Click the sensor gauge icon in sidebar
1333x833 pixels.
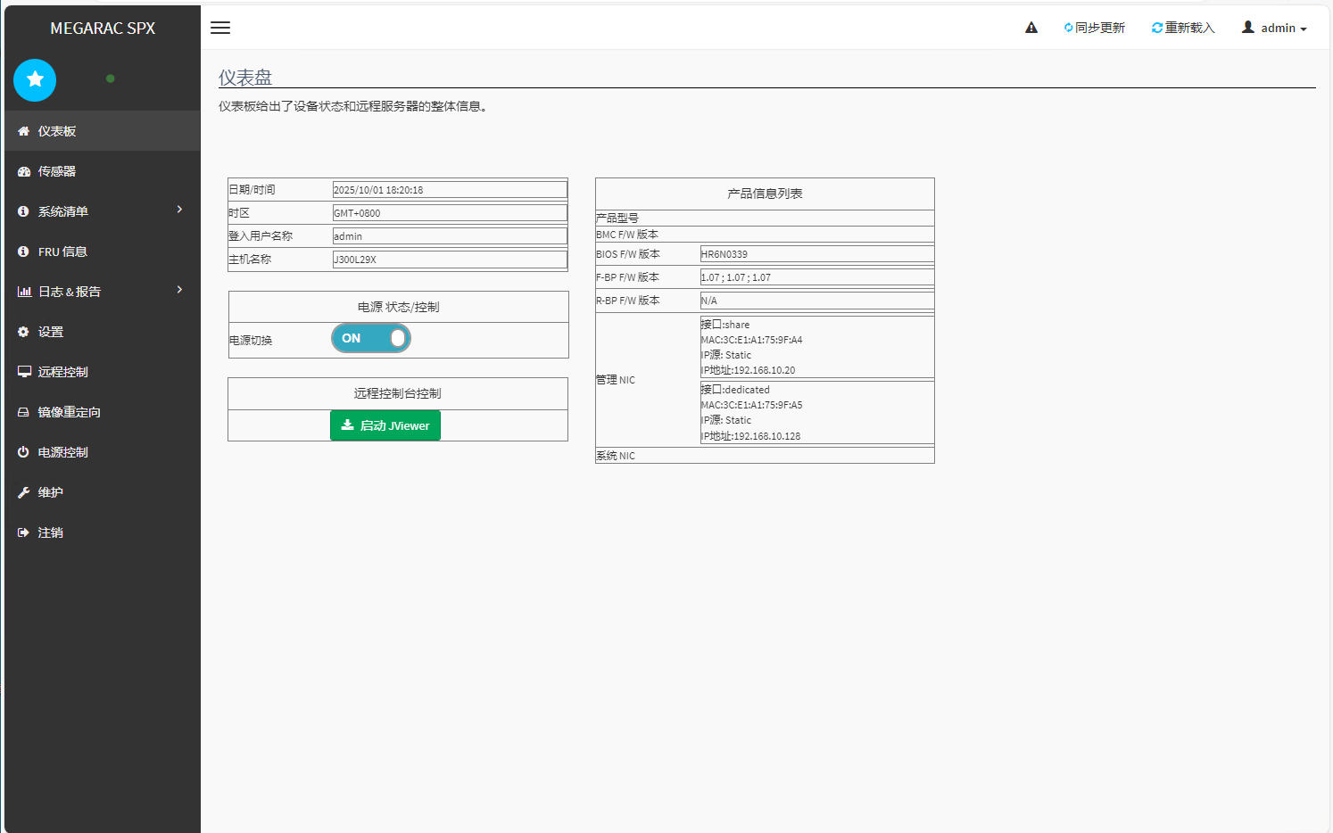point(24,171)
